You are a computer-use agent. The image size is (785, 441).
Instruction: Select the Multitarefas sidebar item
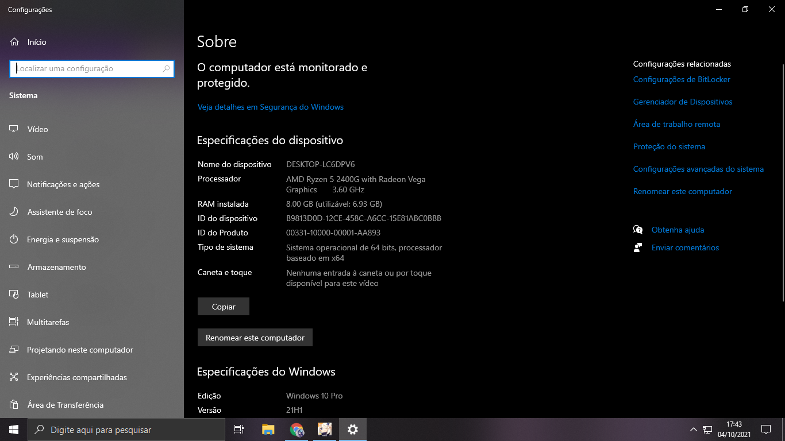click(92, 322)
